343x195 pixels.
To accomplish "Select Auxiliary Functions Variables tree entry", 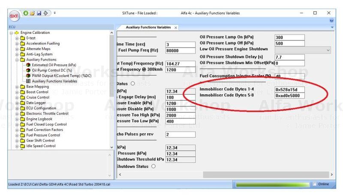I will 54,81.
